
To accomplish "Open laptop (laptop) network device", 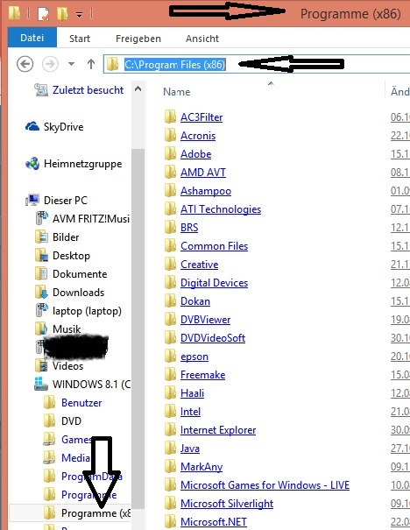I will (87, 311).
